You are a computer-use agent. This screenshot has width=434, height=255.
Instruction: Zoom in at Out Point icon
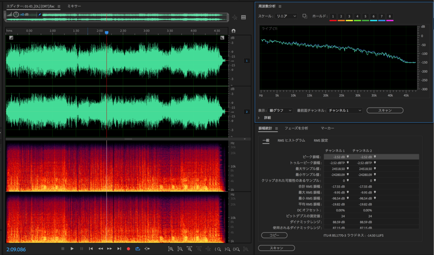click(227, 249)
